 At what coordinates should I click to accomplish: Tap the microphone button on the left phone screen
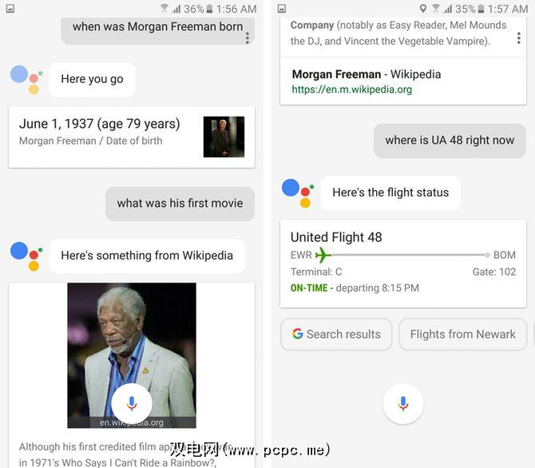pos(132,403)
